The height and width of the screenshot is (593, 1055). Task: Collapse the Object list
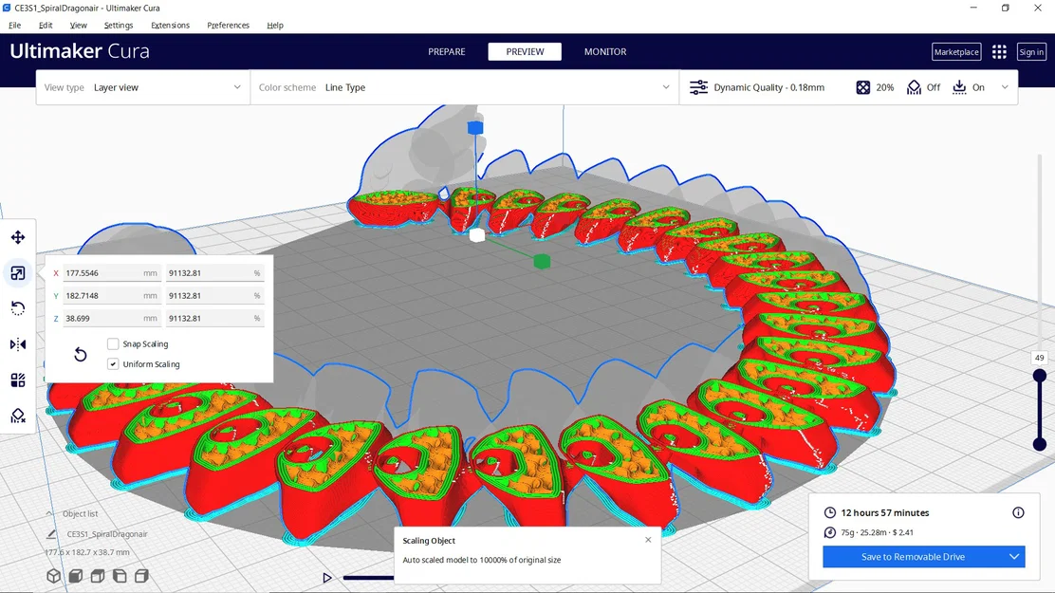pyautogui.click(x=49, y=513)
